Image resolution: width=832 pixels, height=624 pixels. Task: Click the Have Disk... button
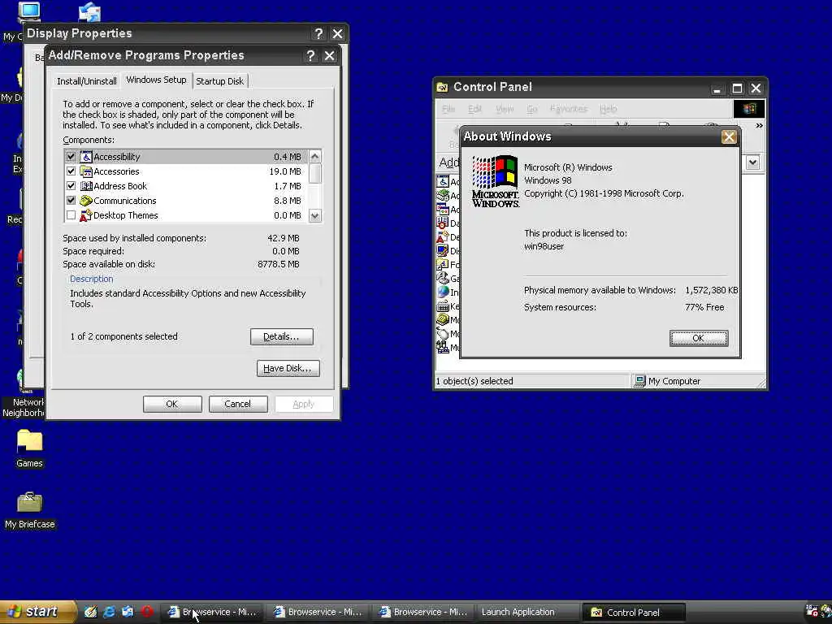click(288, 368)
